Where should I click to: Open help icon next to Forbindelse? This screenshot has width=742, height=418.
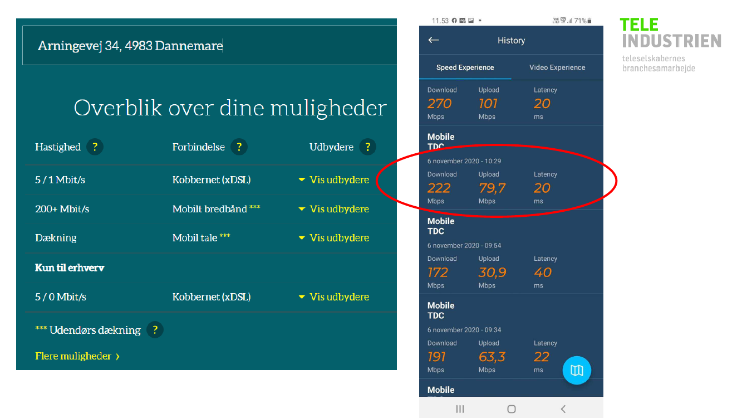(239, 147)
